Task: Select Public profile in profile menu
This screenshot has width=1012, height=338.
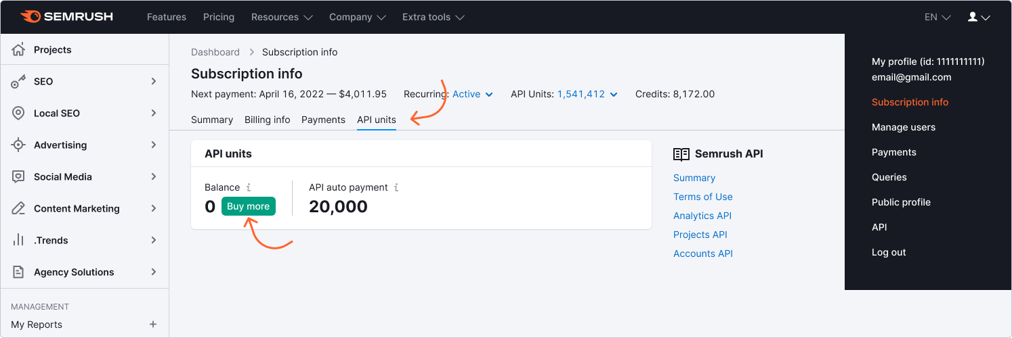Action: (x=901, y=202)
